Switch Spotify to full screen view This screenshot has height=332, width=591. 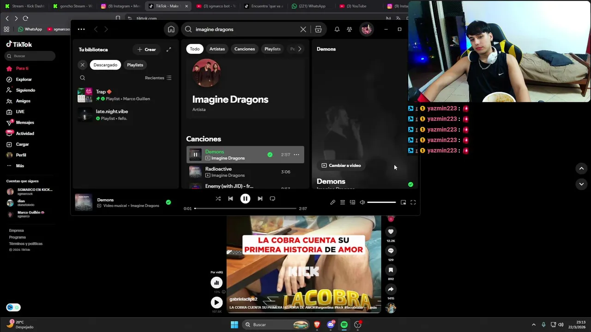pos(413,202)
